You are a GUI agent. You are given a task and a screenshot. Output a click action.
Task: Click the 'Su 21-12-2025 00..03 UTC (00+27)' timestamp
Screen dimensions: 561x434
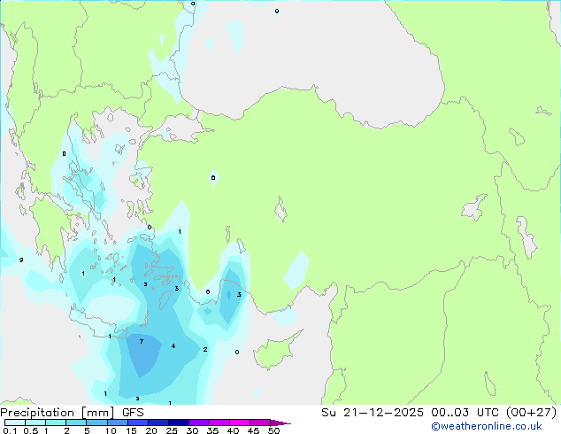(439, 413)
